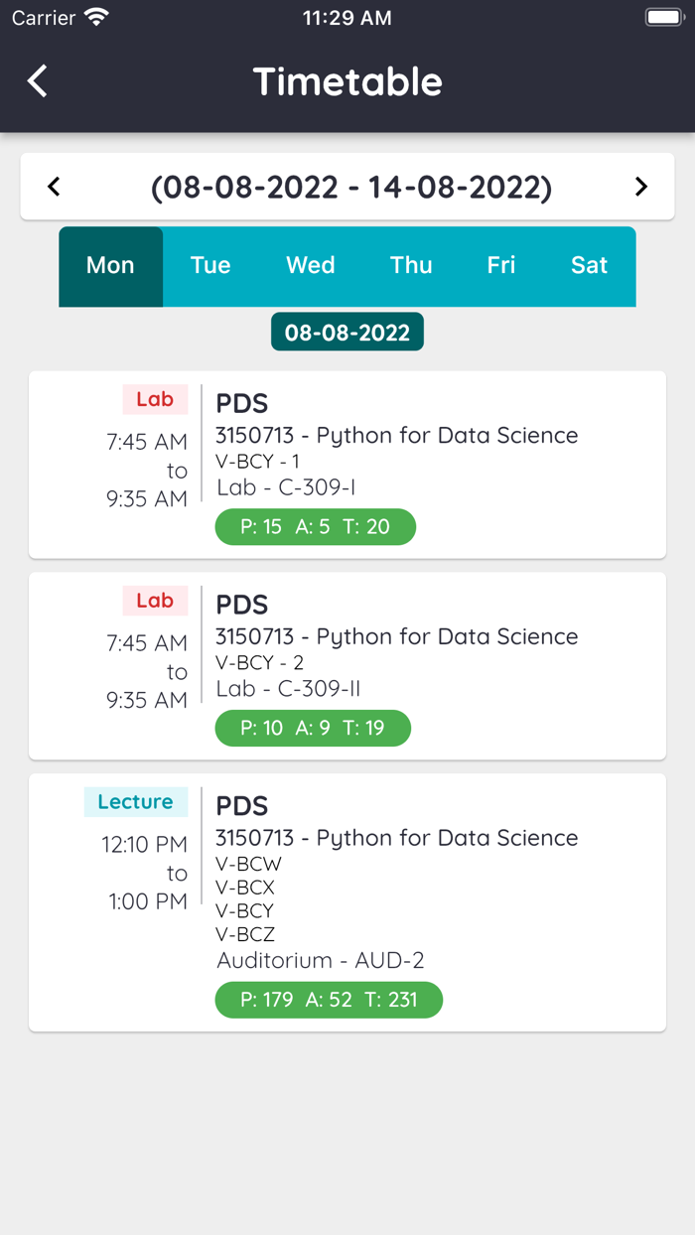View Friday's timetable via the Fri tab

[501, 266]
